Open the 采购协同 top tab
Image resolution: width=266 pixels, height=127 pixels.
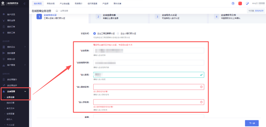(51, 4)
